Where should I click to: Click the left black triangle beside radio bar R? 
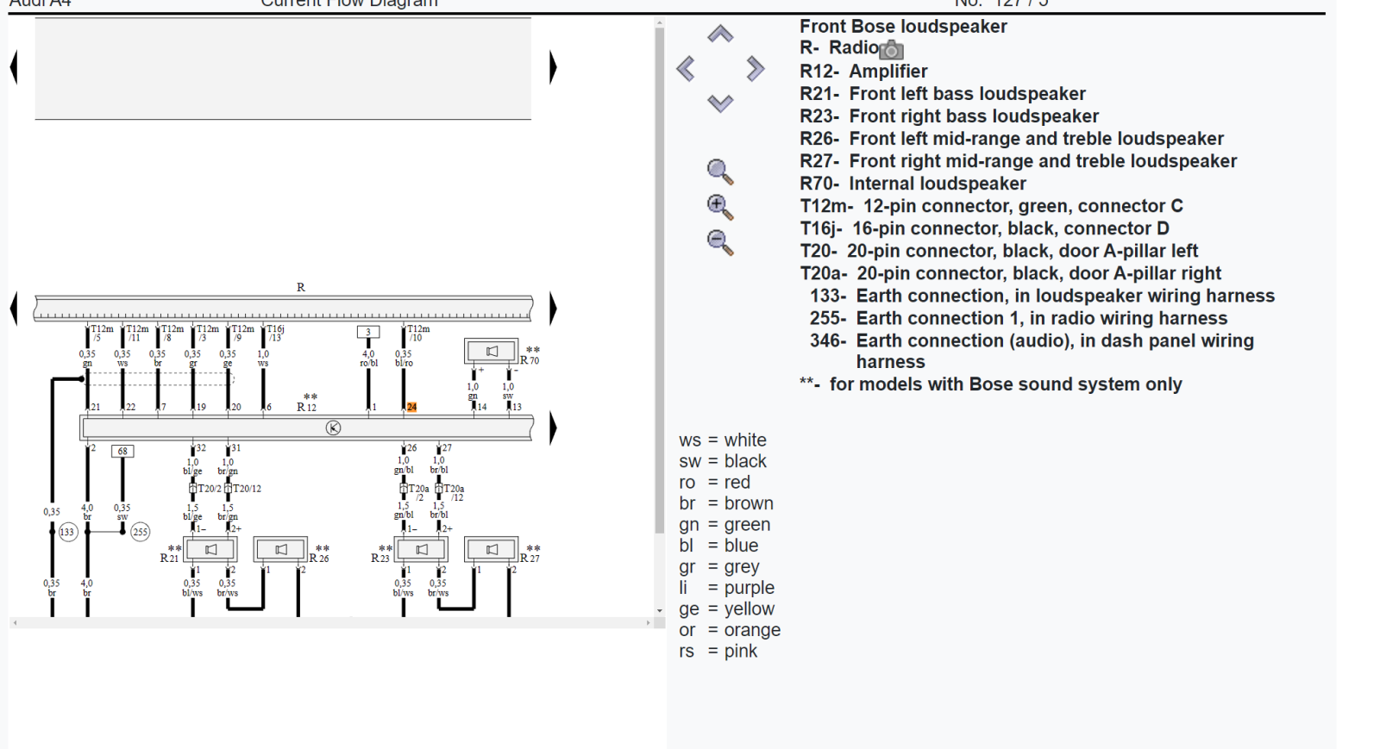(x=14, y=309)
